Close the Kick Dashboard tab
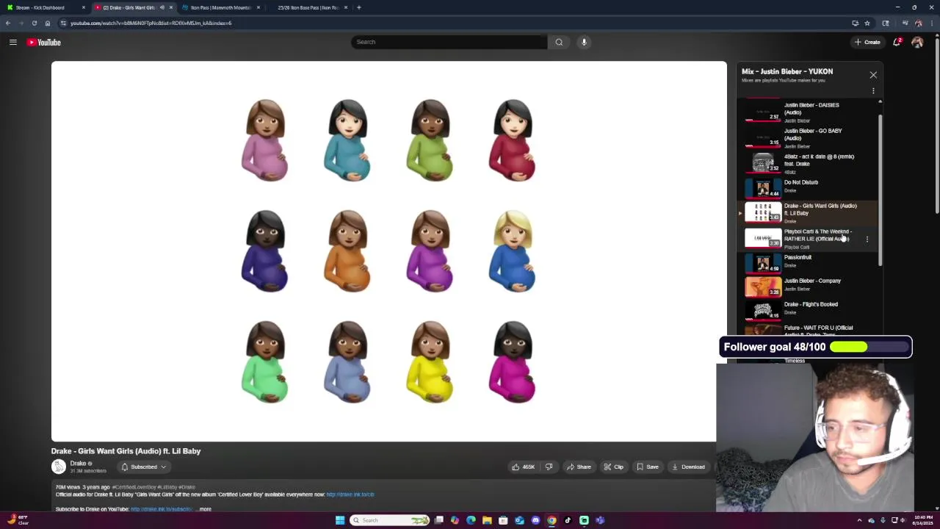This screenshot has width=940, height=529. click(x=84, y=7)
